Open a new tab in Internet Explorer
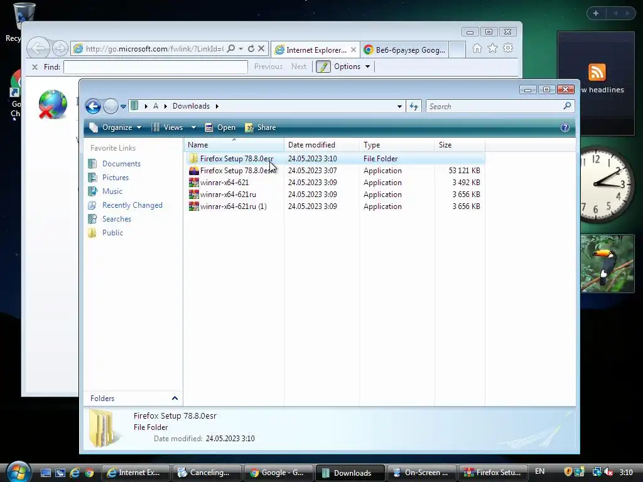The image size is (643, 482). 457,50
